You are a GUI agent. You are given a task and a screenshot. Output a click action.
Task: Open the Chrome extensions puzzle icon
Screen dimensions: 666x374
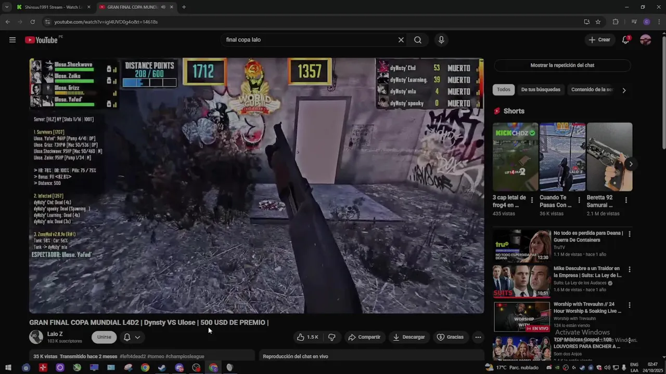pos(616,22)
